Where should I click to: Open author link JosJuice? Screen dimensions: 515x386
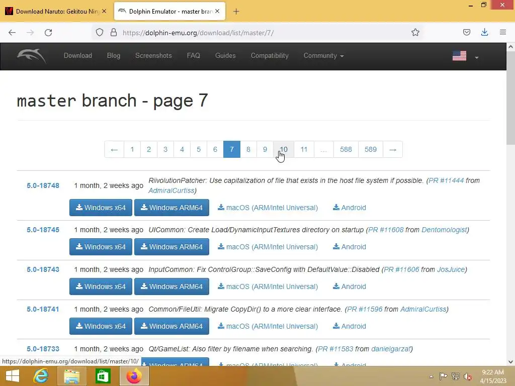click(x=451, y=269)
